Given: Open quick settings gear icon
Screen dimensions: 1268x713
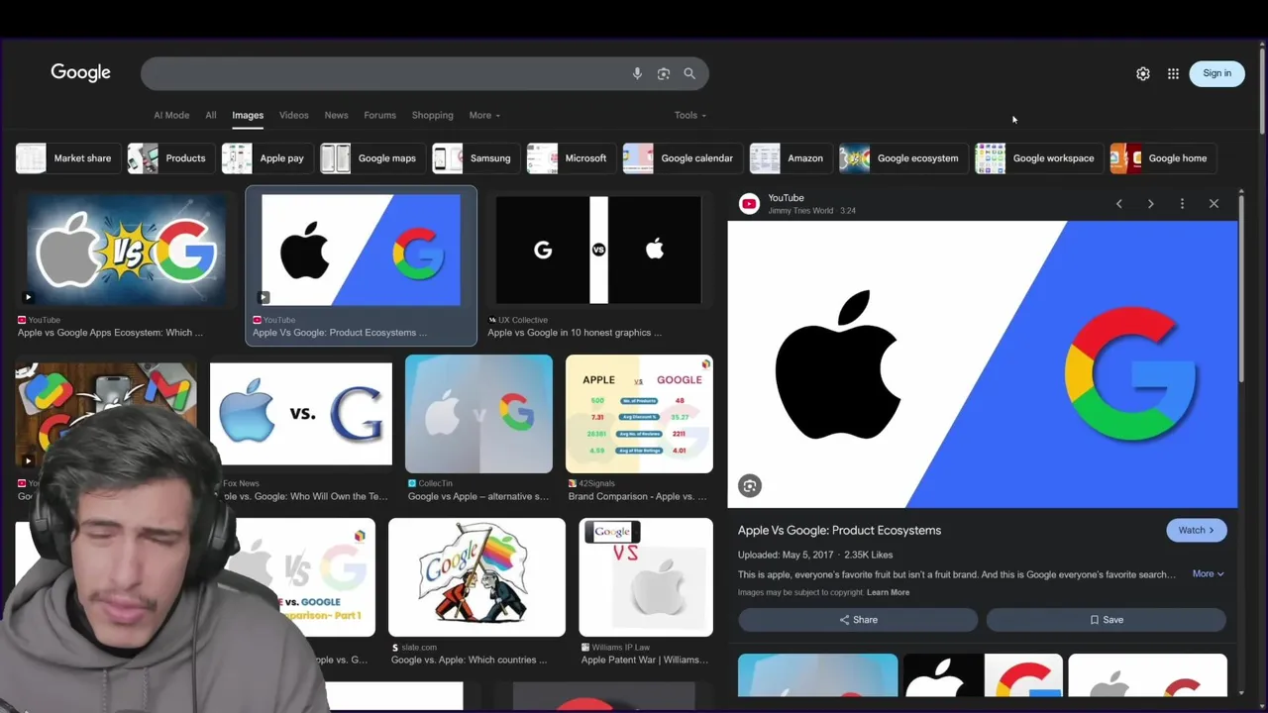Looking at the screenshot, I should pos(1143,73).
